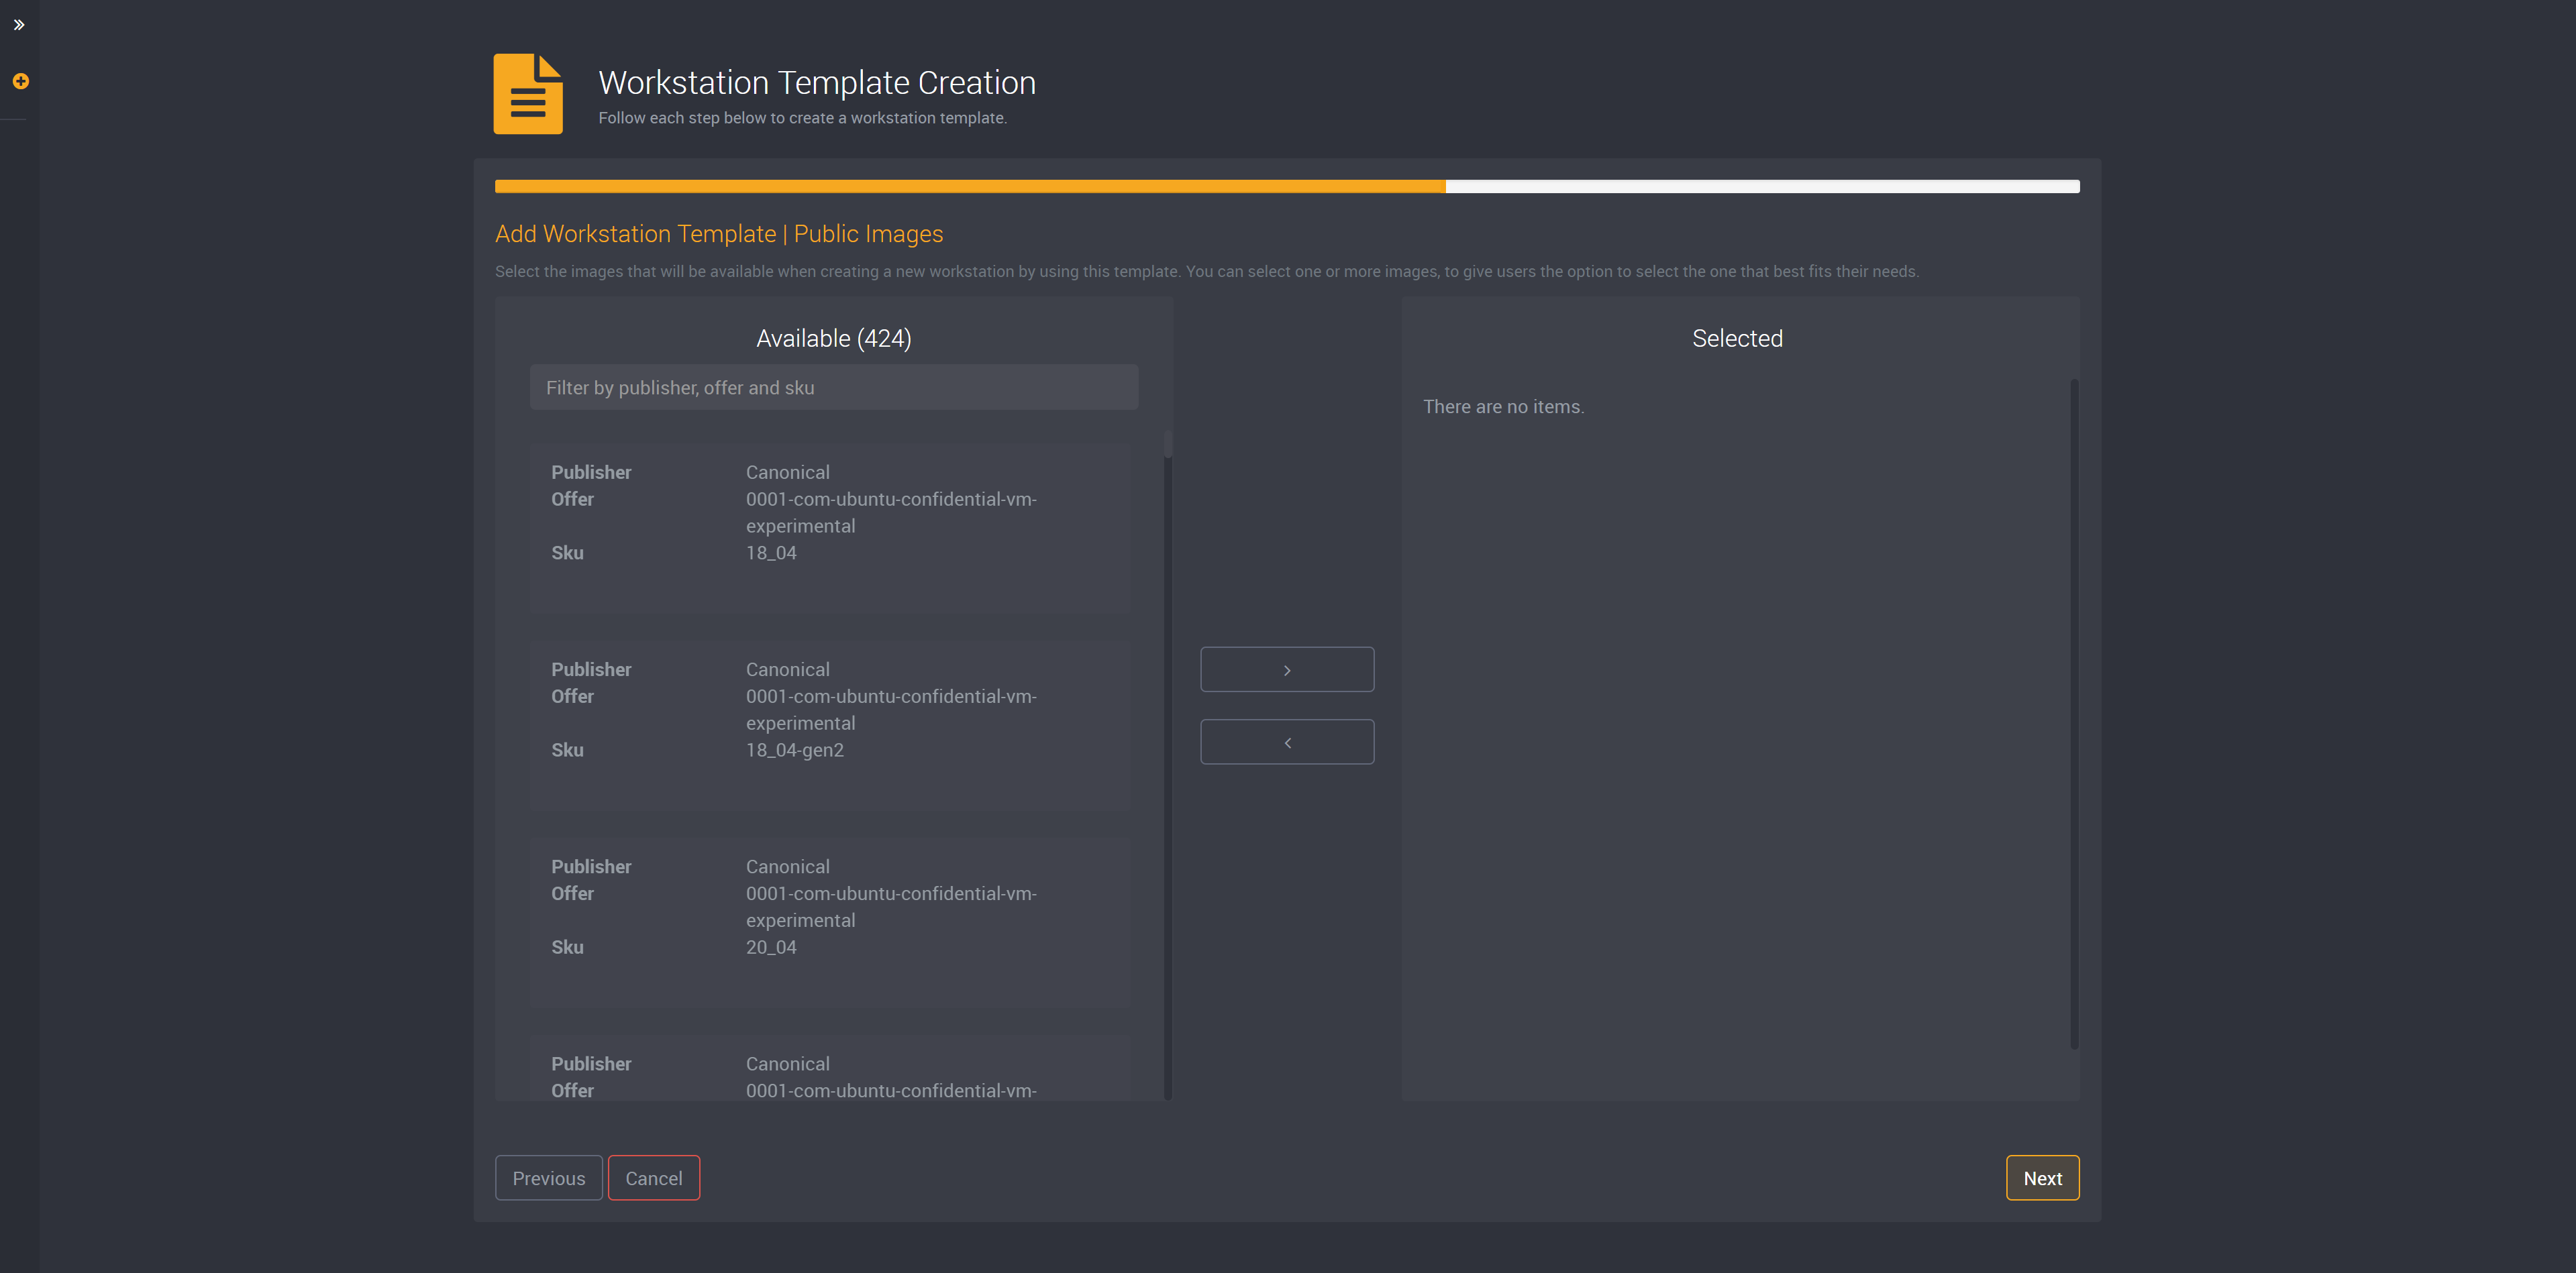Select the Canonical image card with sku 20_04
Viewport: 2576px width, 1273px height.
click(x=830, y=922)
